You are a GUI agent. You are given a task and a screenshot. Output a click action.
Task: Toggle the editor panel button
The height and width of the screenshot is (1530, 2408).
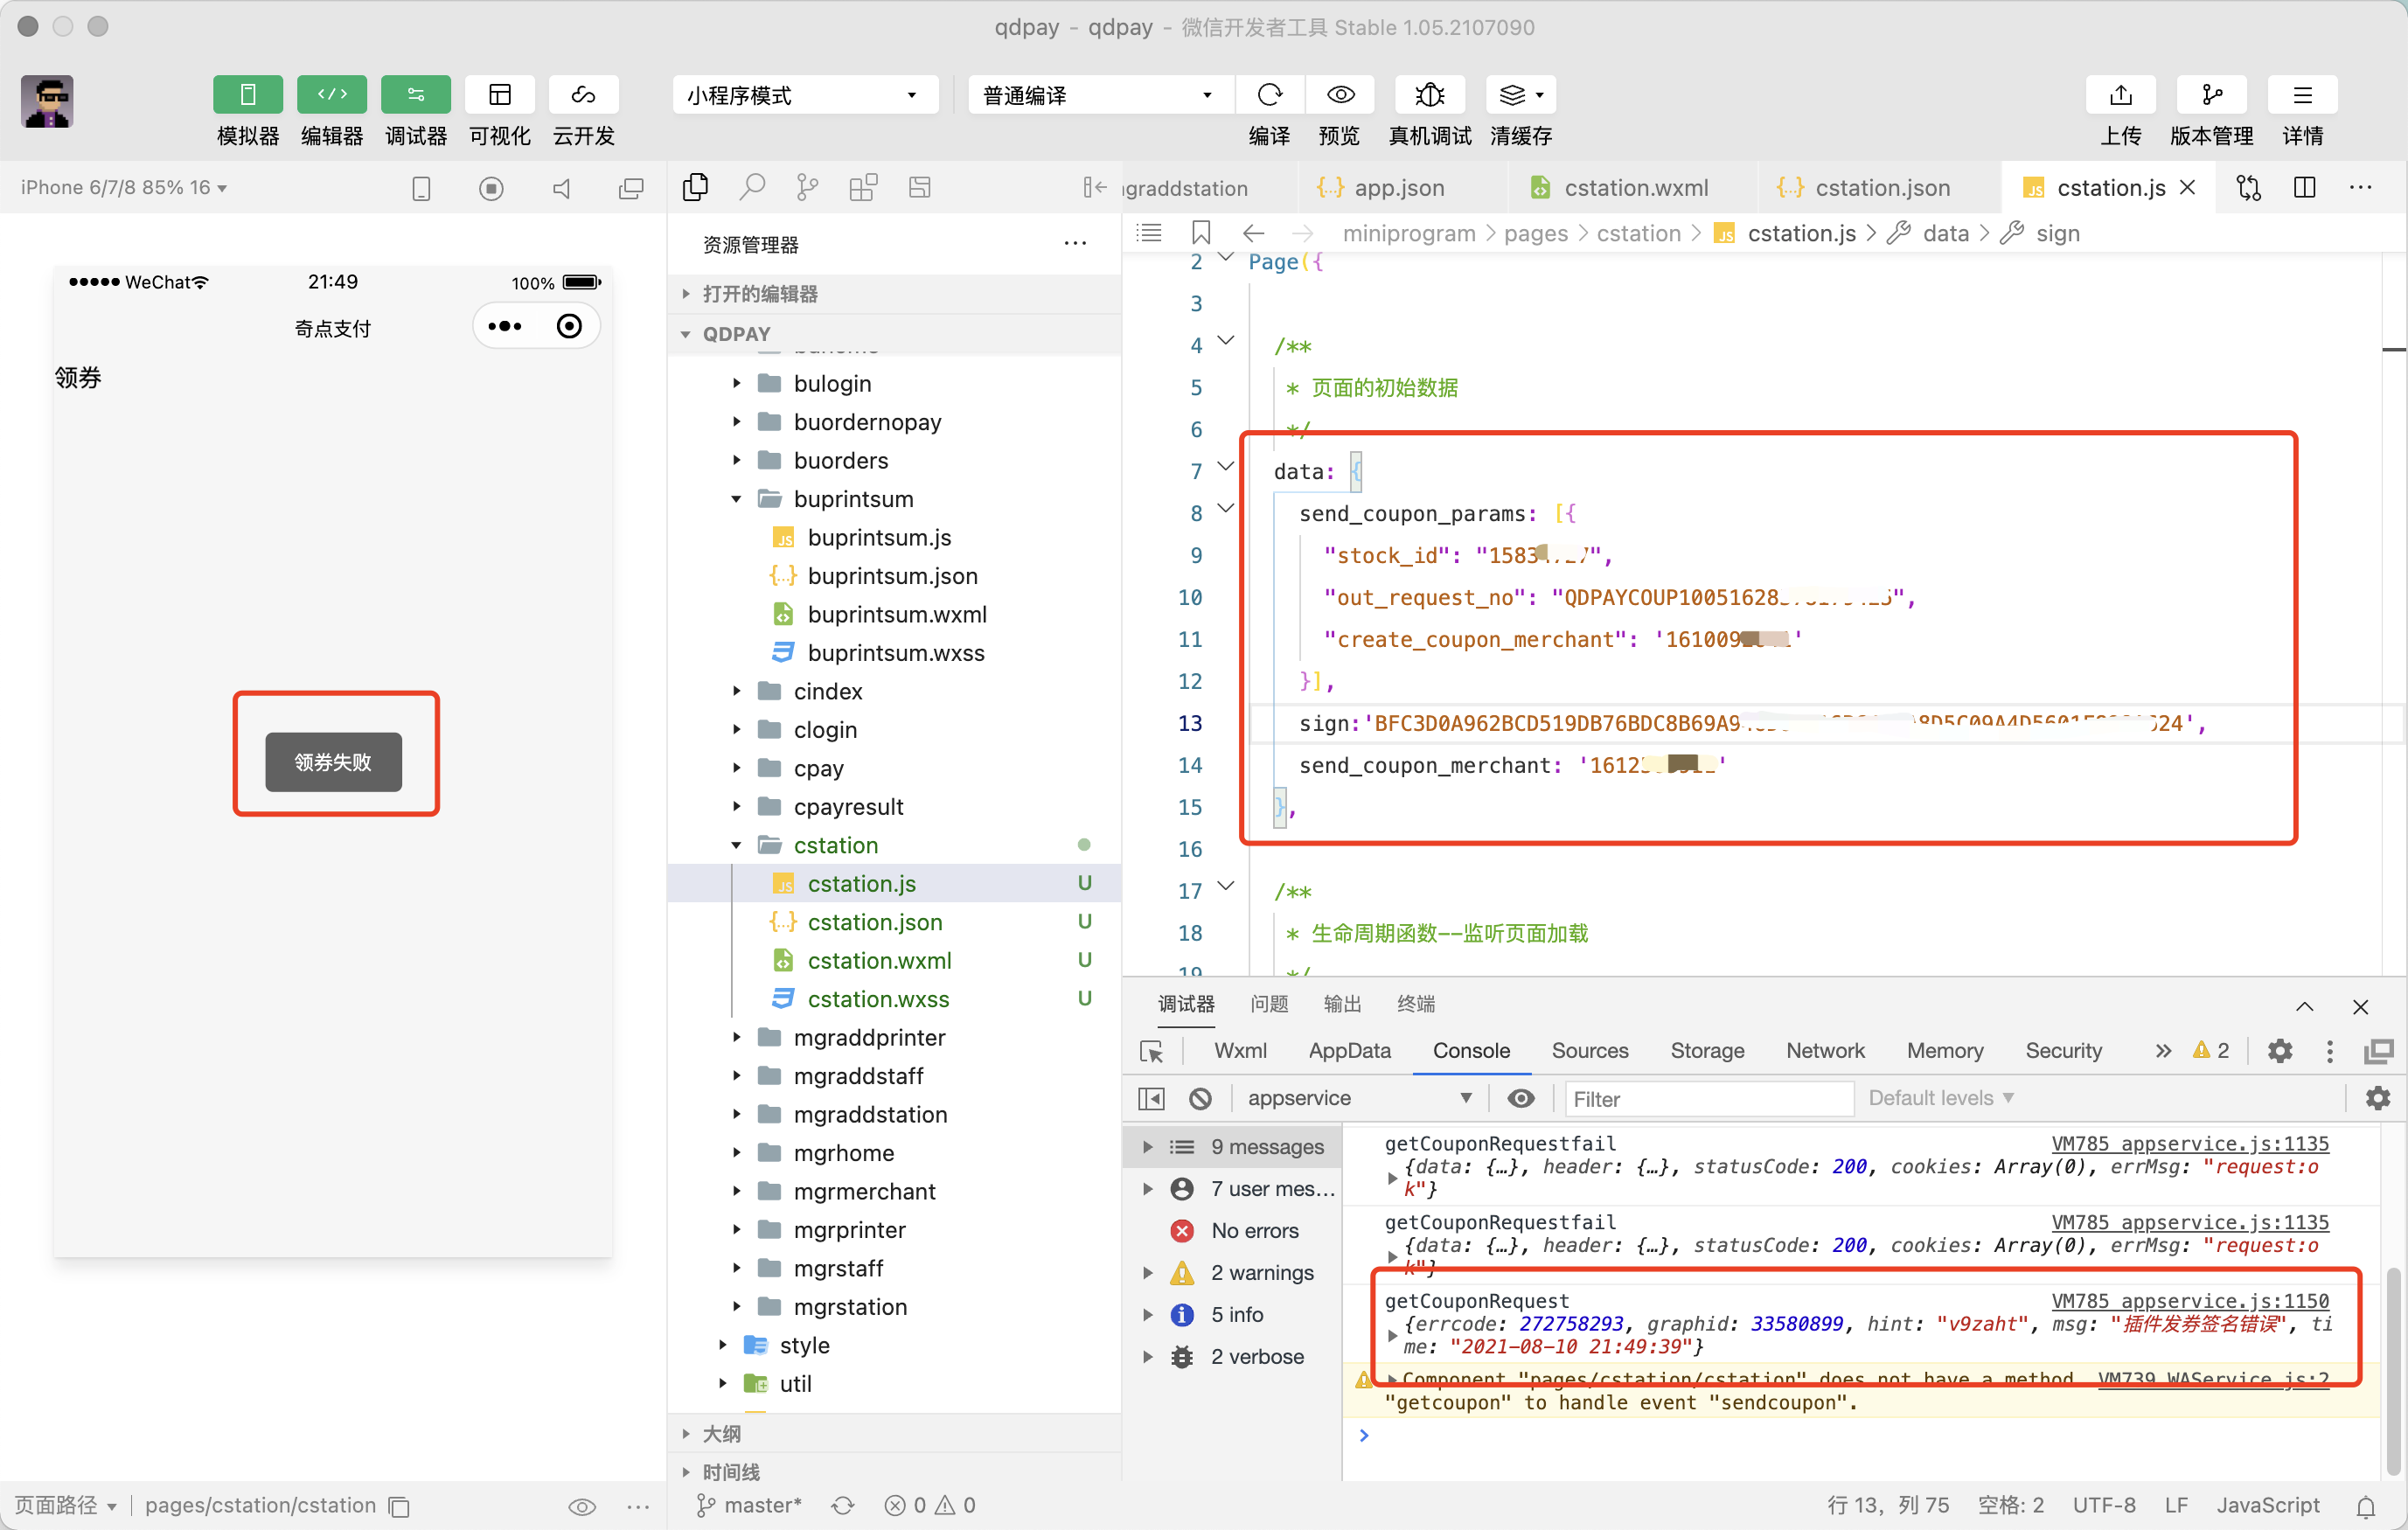pyautogui.click(x=331, y=95)
